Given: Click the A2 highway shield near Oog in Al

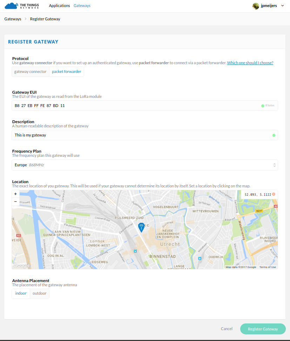Looking at the screenshot, I should pos(19,235).
